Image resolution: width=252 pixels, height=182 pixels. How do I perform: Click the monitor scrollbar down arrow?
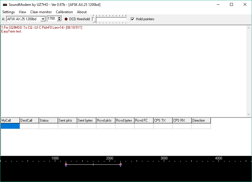249,114
